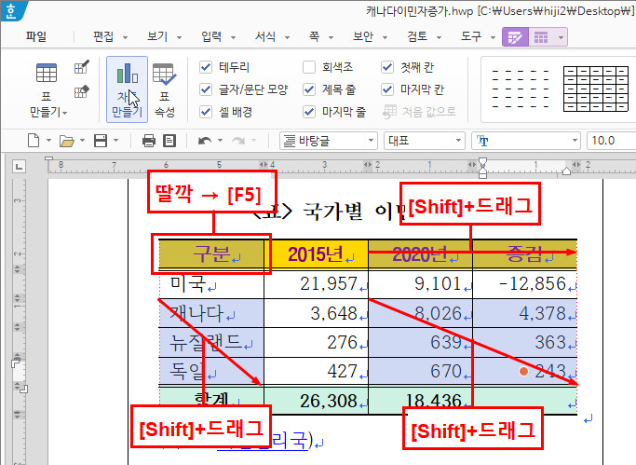636x465 pixels.
Task: Click the cell containing -12,856
Action: pyautogui.click(x=525, y=283)
